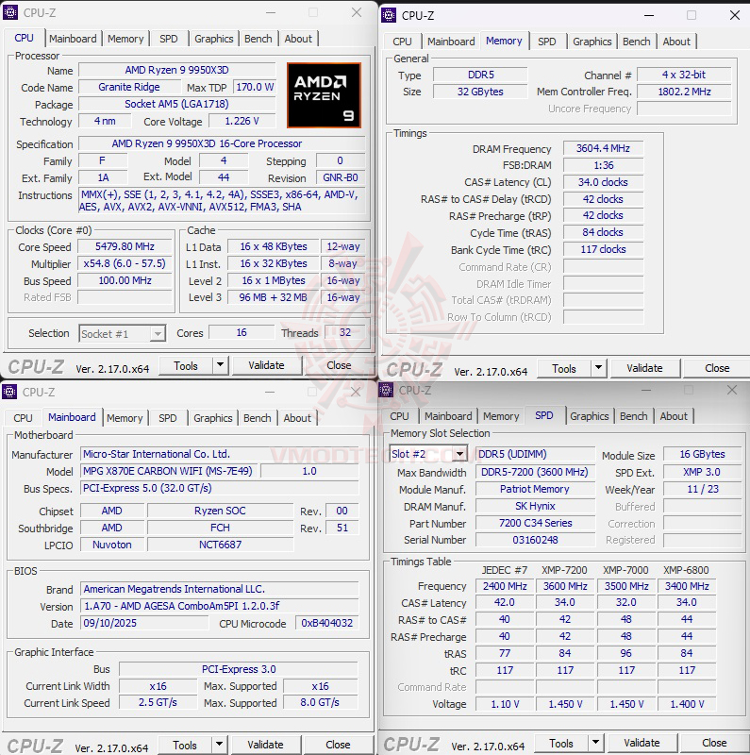The width and height of the screenshot is (750, 755).
Task: Click Tools button in SPD tab window
Action: (561, 743)
